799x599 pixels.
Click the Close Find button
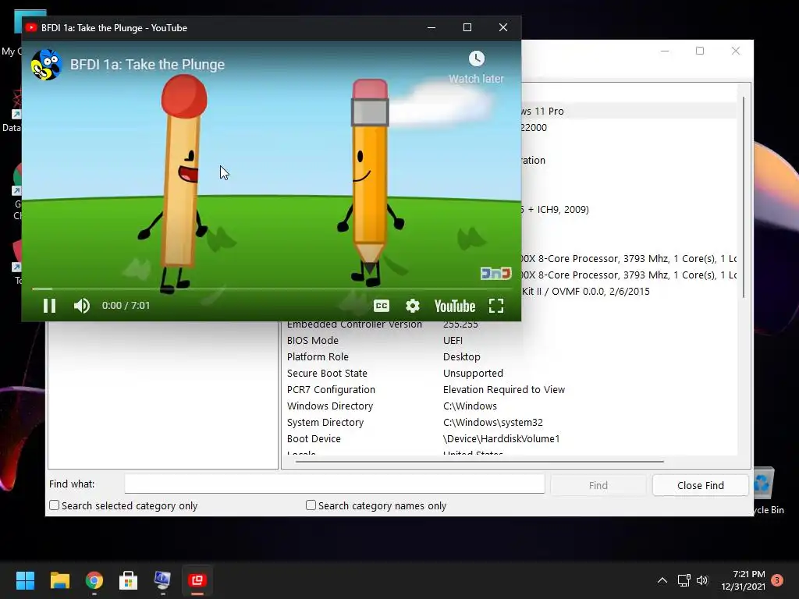point(700,485)
